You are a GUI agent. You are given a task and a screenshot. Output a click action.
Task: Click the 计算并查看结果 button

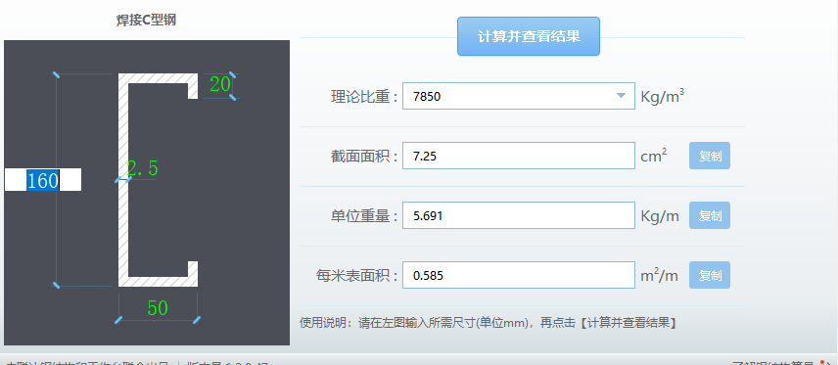click(528, 36)
